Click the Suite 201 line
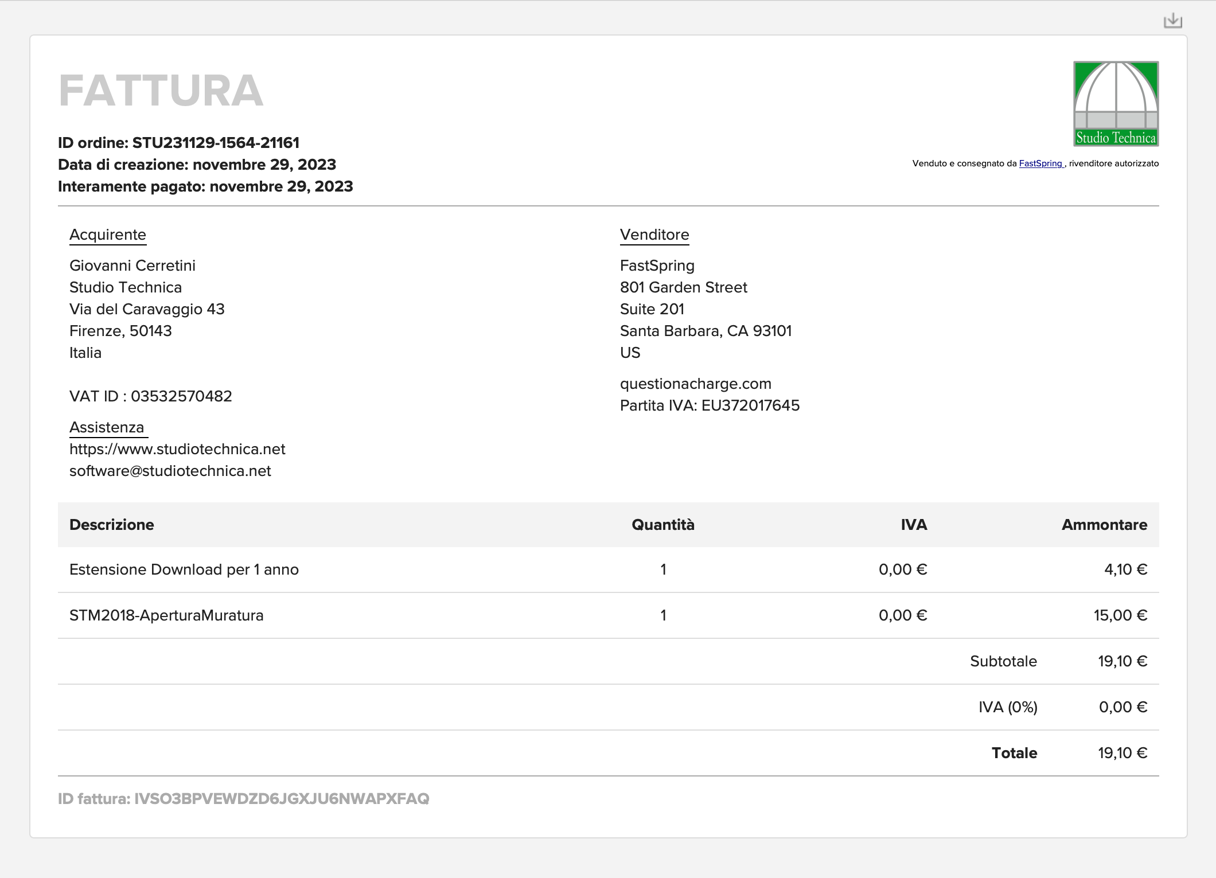This screenshot has width=1216, height=878. 652,309
